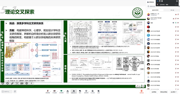Toggle video icon for participant 2021212847

tap(178, 31)
